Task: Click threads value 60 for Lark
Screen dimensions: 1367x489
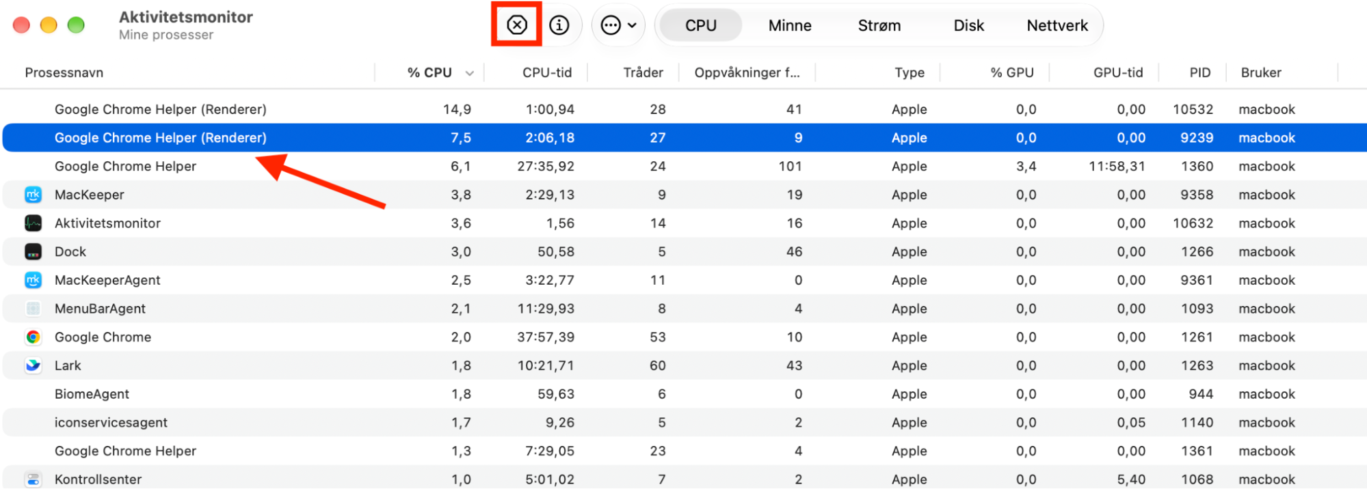Action: tap(658, 365)
